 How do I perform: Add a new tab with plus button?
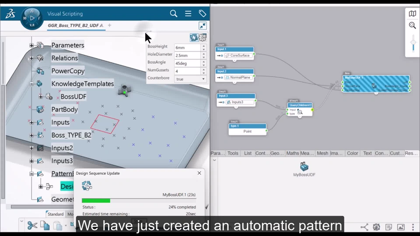pyautogui.click(x=109, y=25)
